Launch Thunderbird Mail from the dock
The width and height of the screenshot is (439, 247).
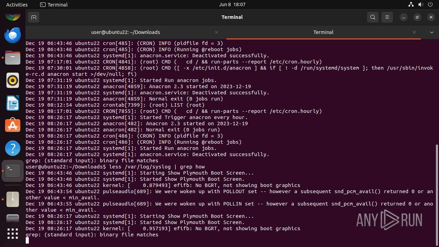(13, 35)
